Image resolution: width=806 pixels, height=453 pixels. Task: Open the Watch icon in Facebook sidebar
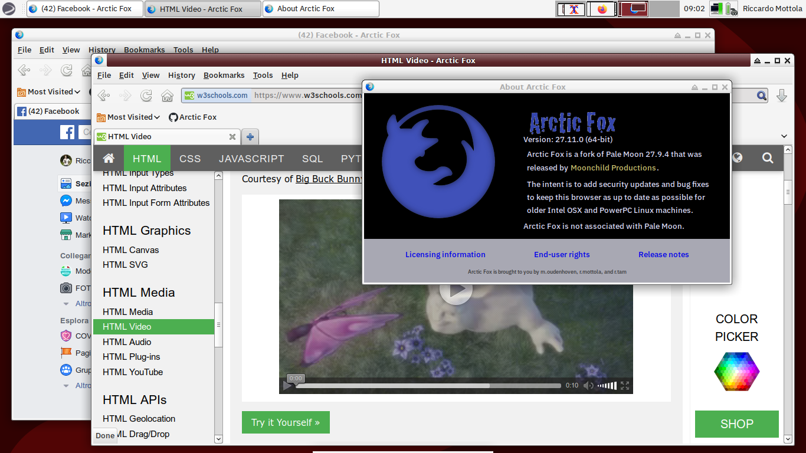67,218
